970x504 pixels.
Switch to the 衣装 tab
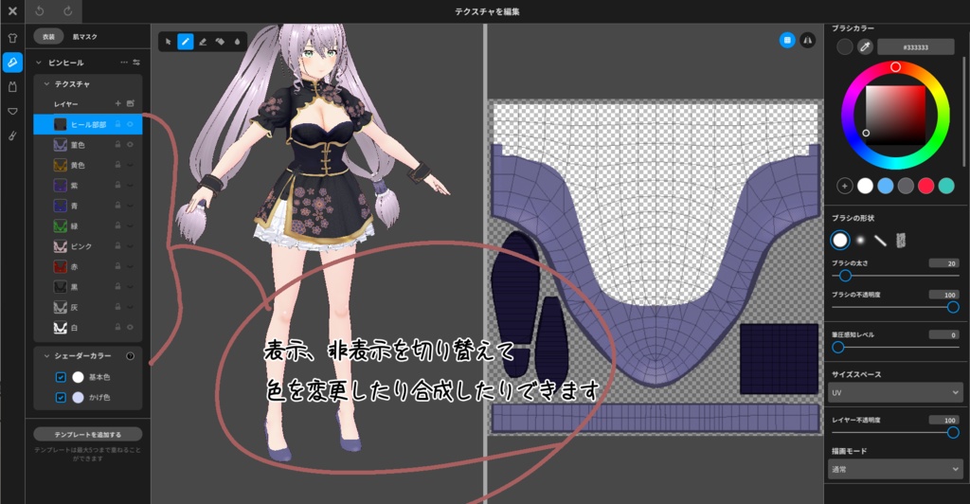pos(48,37)
